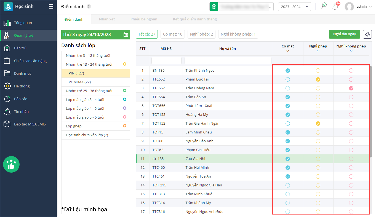376x217 pixels.
Task: Toggle the hamburger sidebar menu
Action: 51,7
